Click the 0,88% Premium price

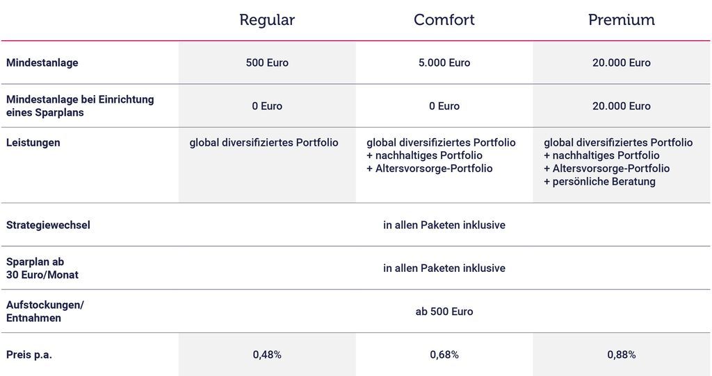621,354
